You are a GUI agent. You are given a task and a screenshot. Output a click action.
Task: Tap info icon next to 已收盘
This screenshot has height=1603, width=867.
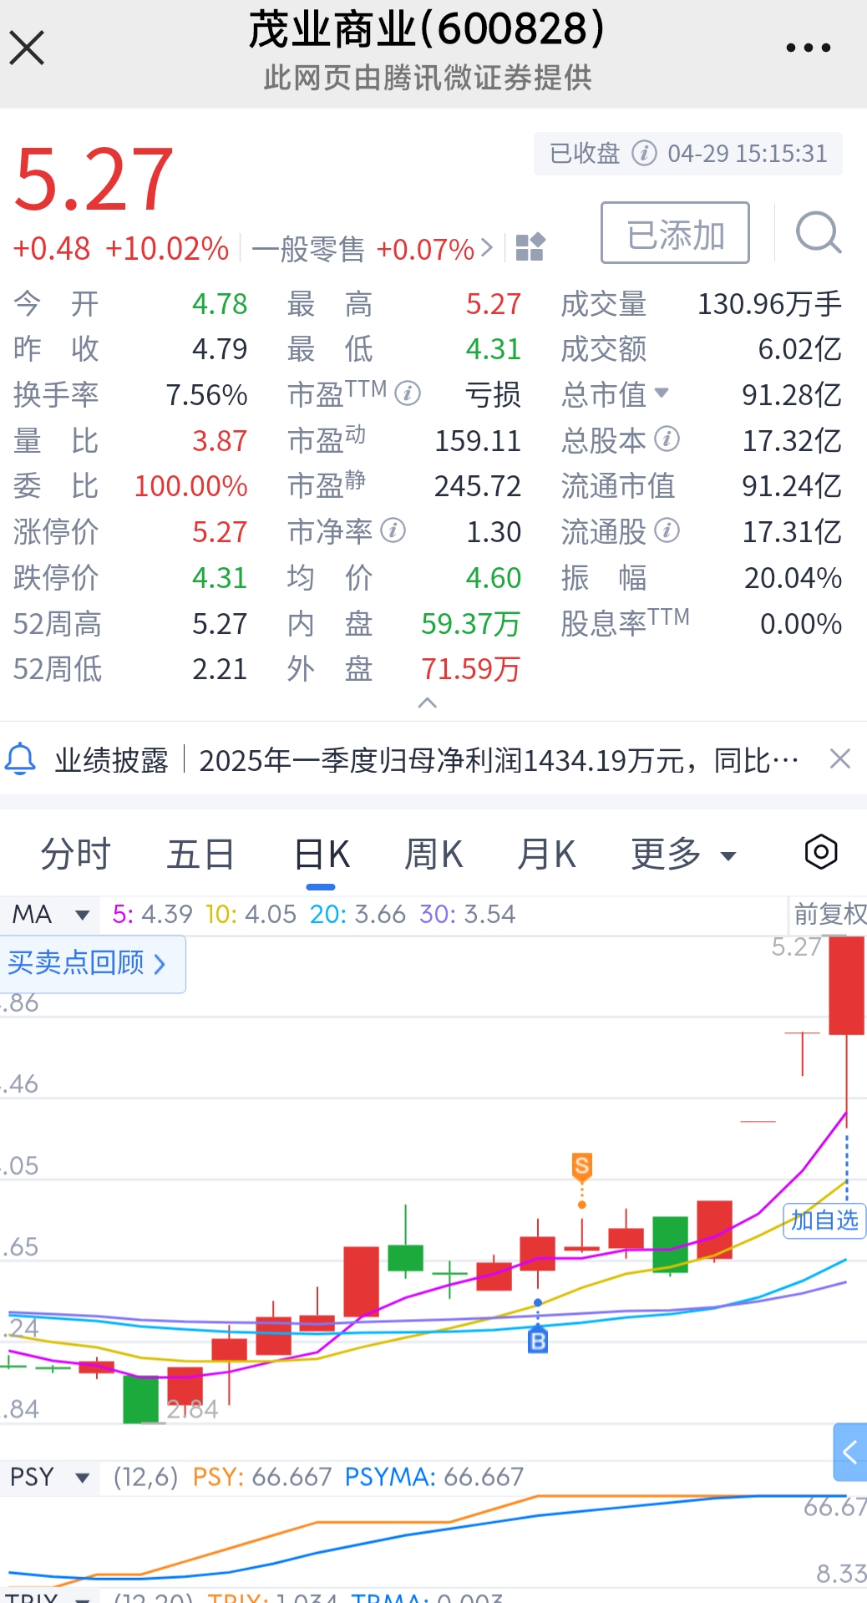point(644,154)
